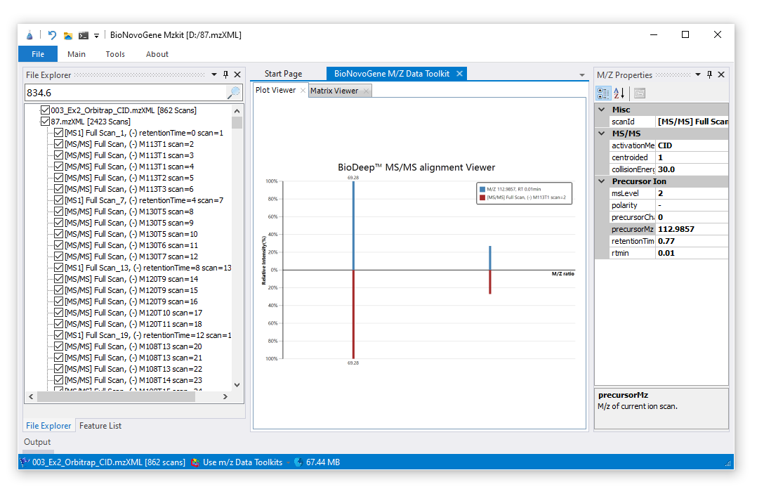Click in the 834.6 search input field

point(126,92)
